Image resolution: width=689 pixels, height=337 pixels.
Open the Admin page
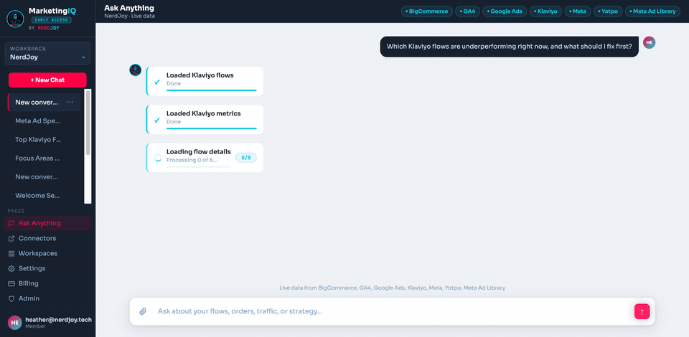tap(47, 298)
